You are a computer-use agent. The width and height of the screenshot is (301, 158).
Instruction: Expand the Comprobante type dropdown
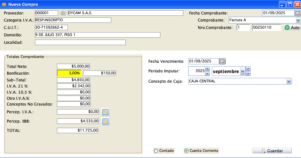[298, 20]
